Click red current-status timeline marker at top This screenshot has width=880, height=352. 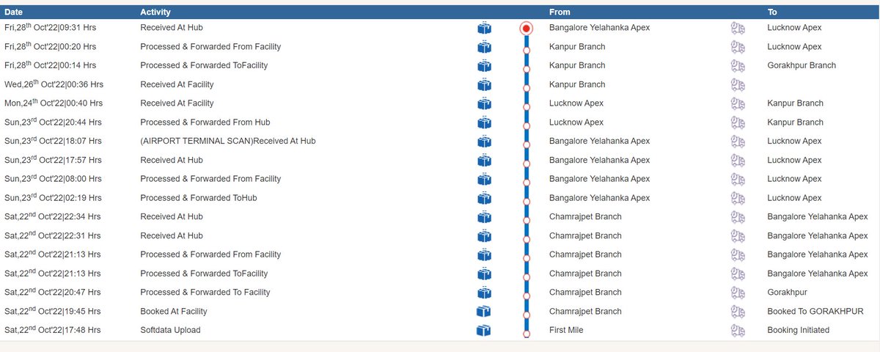point(526,29)
